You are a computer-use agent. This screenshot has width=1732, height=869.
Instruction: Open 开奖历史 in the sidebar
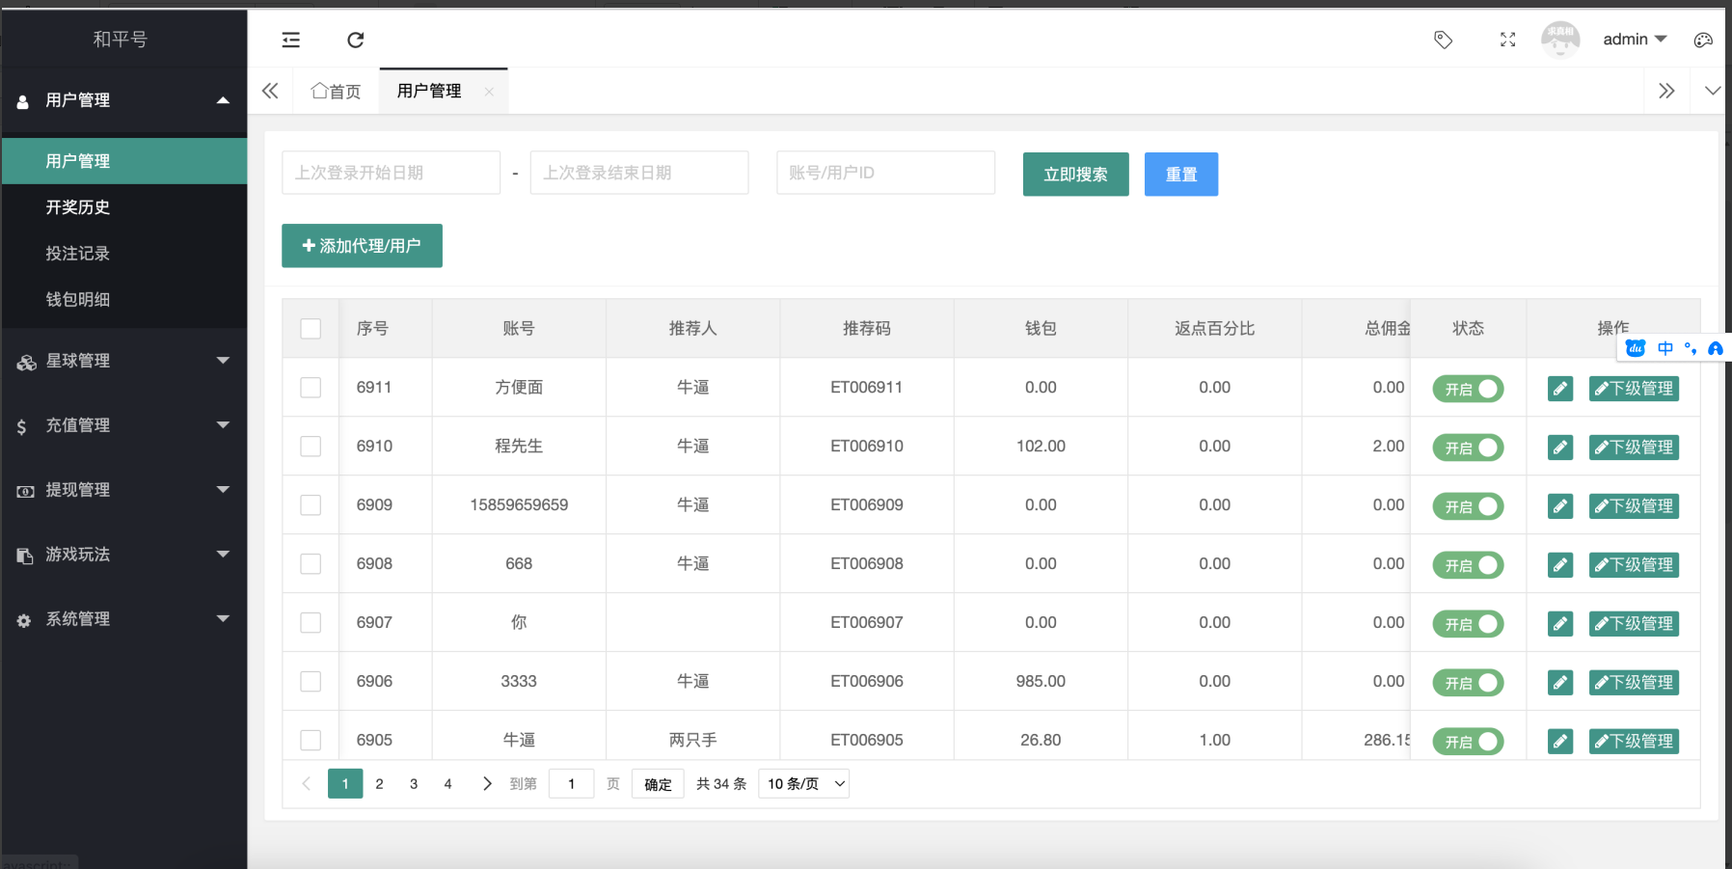[124, 207]
